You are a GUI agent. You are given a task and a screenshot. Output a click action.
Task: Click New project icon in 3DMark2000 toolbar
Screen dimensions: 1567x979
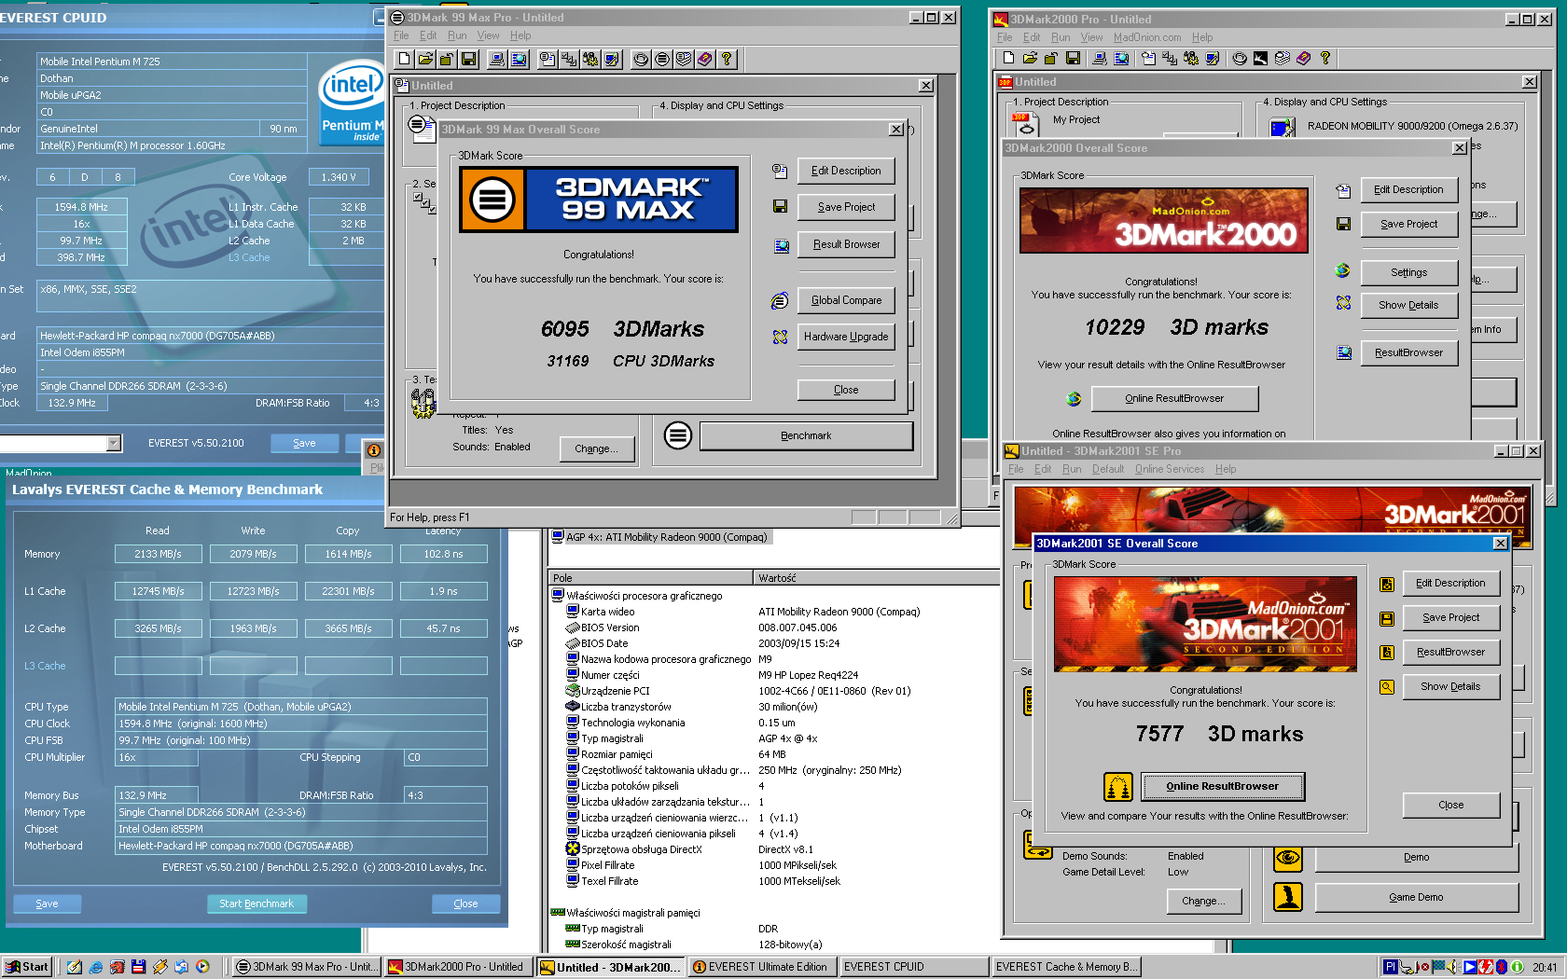(x=1008, y=58)
